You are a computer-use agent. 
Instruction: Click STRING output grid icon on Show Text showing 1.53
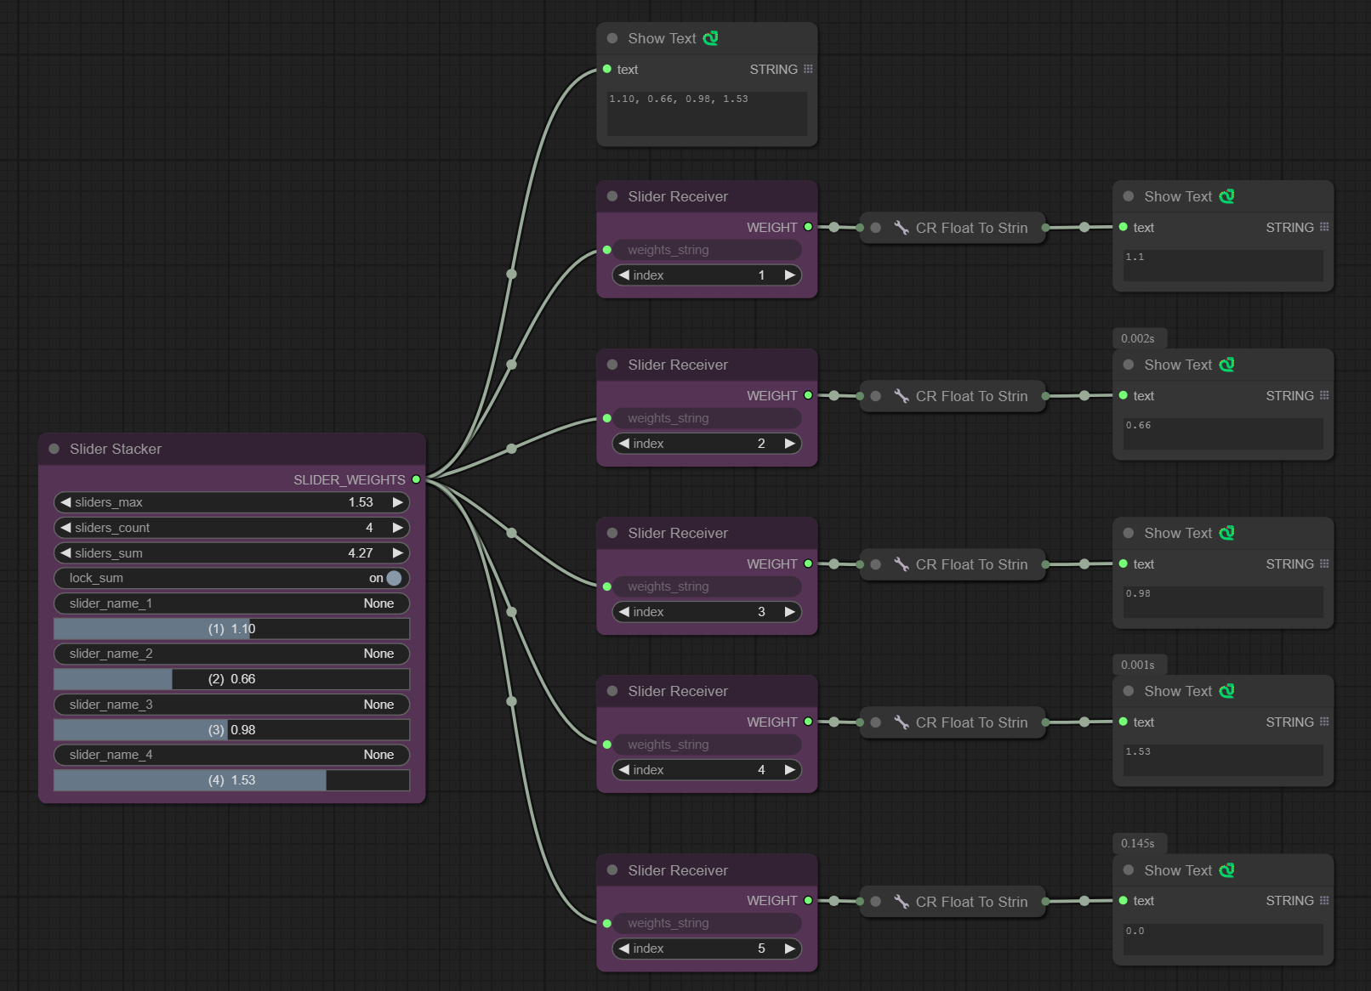[x=1324, y=722]
